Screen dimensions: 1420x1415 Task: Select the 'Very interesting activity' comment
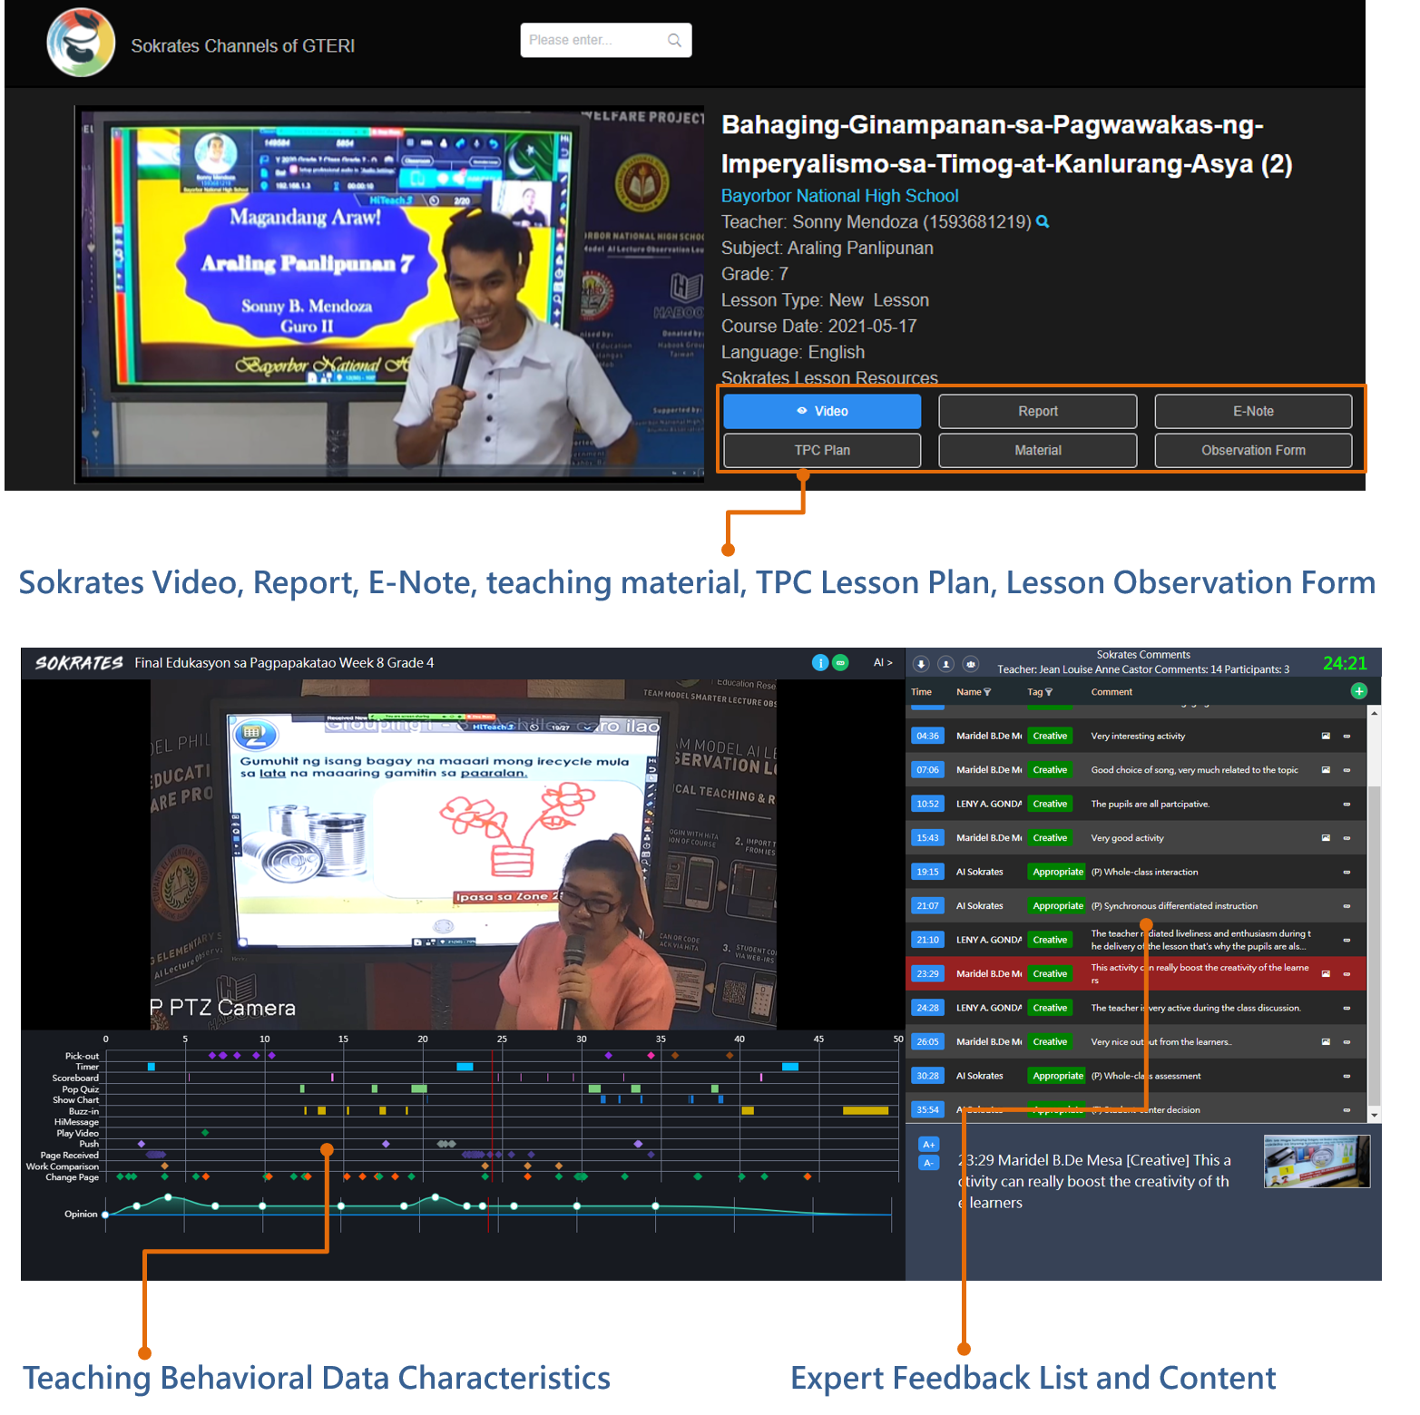pyautogui.click(x=1138, y=736)
